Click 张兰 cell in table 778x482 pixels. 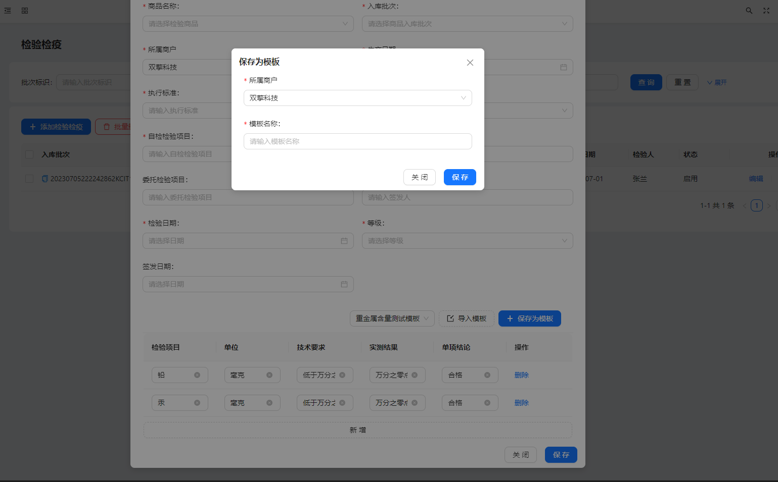[639, 179]
